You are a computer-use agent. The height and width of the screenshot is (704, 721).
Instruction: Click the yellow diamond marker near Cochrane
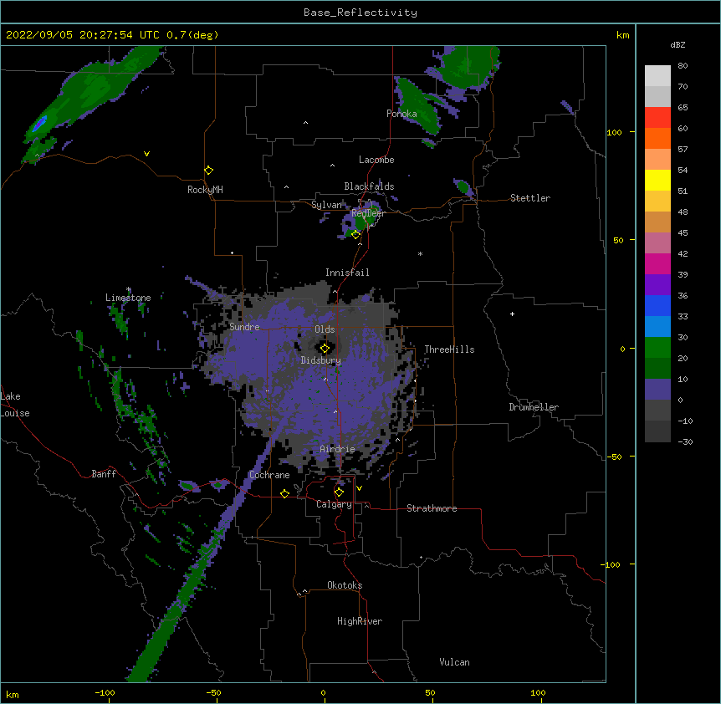click(284, 493)
